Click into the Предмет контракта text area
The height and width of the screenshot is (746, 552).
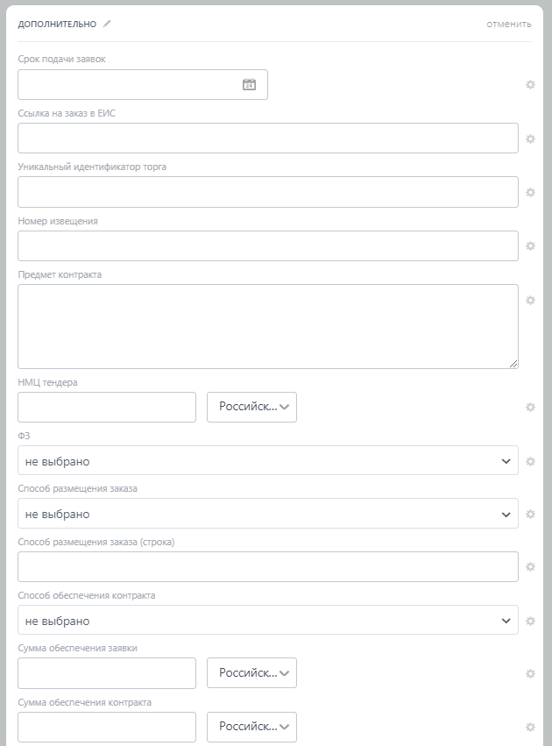point(267,326)
